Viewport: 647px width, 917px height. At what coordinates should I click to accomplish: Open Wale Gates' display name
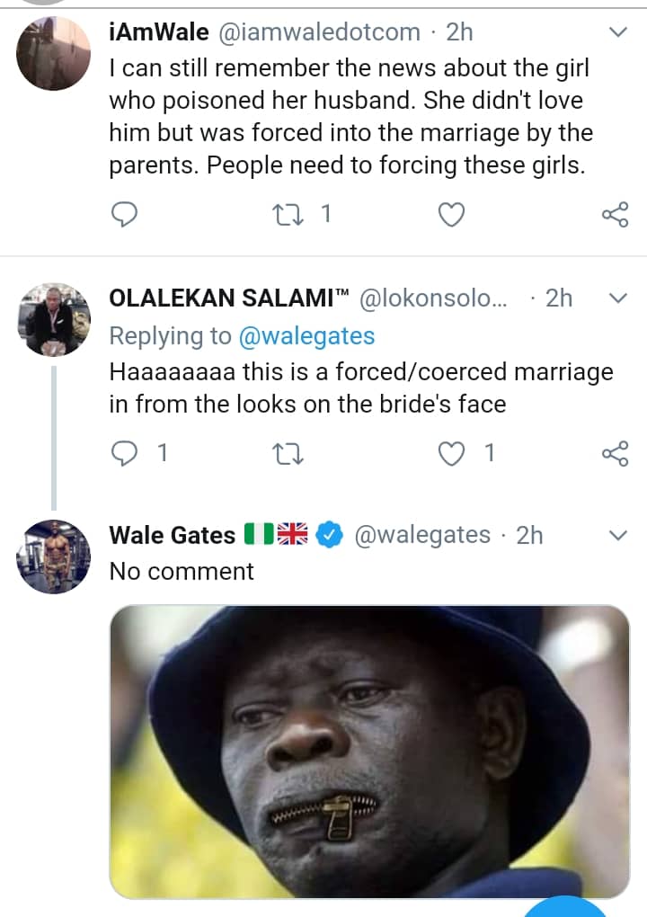(x=172, y=535)
